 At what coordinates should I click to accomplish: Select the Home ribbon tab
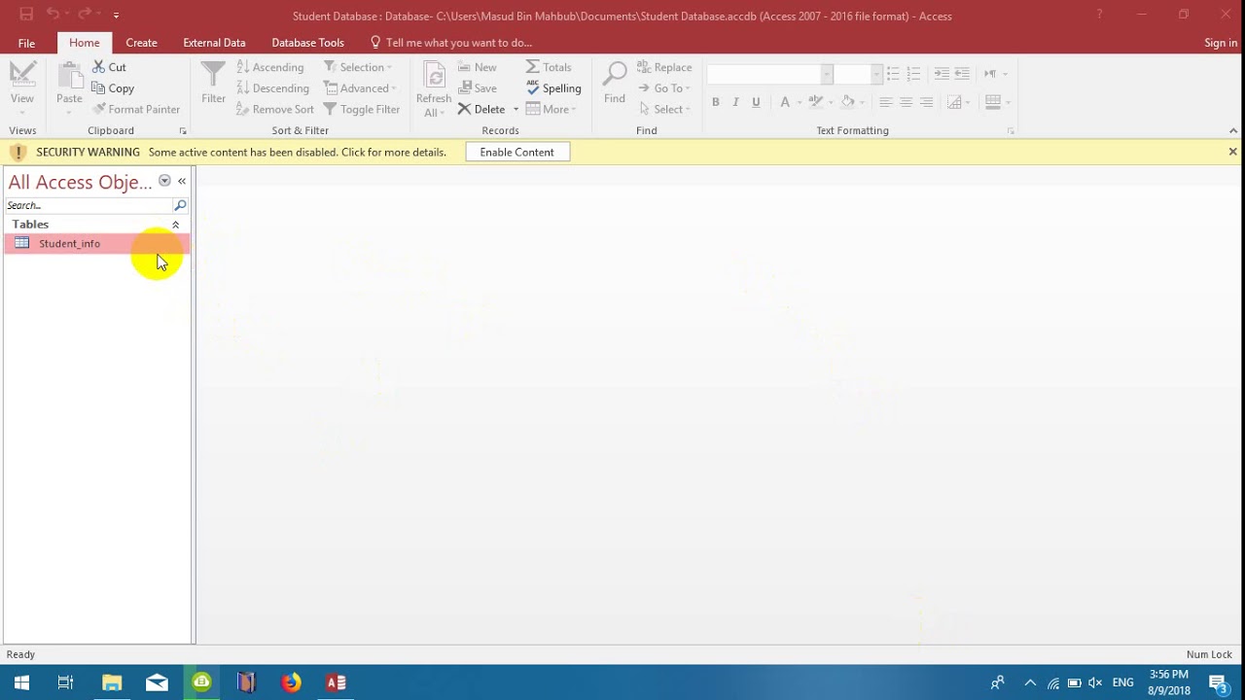[84, 43]
